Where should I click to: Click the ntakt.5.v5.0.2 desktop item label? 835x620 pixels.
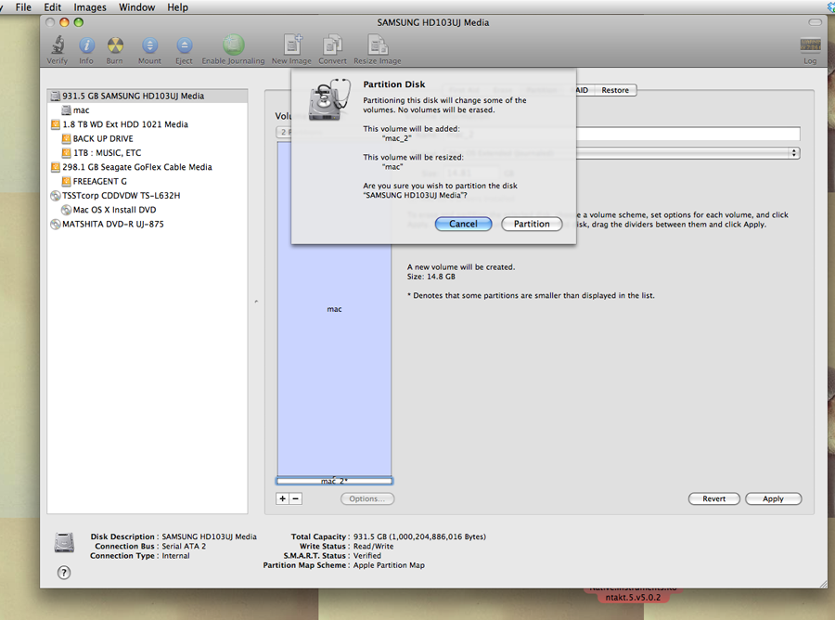pos(633,597)
